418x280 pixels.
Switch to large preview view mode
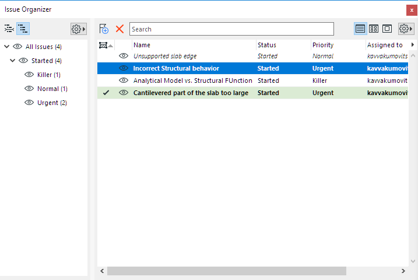pyautogui.click(x=387, y=29)
